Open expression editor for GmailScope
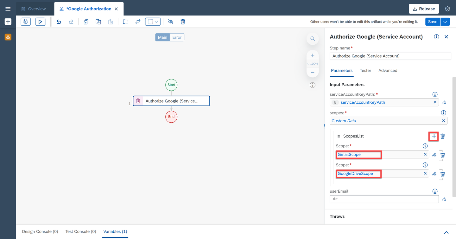 [x=434, y=155]
